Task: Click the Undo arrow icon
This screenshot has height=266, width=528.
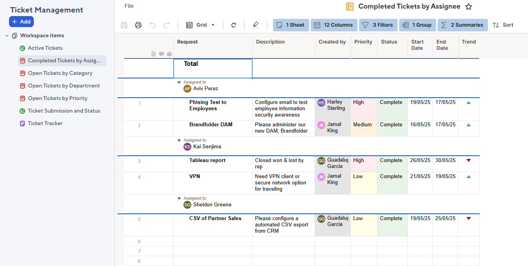Action: (x=152, y=25)
